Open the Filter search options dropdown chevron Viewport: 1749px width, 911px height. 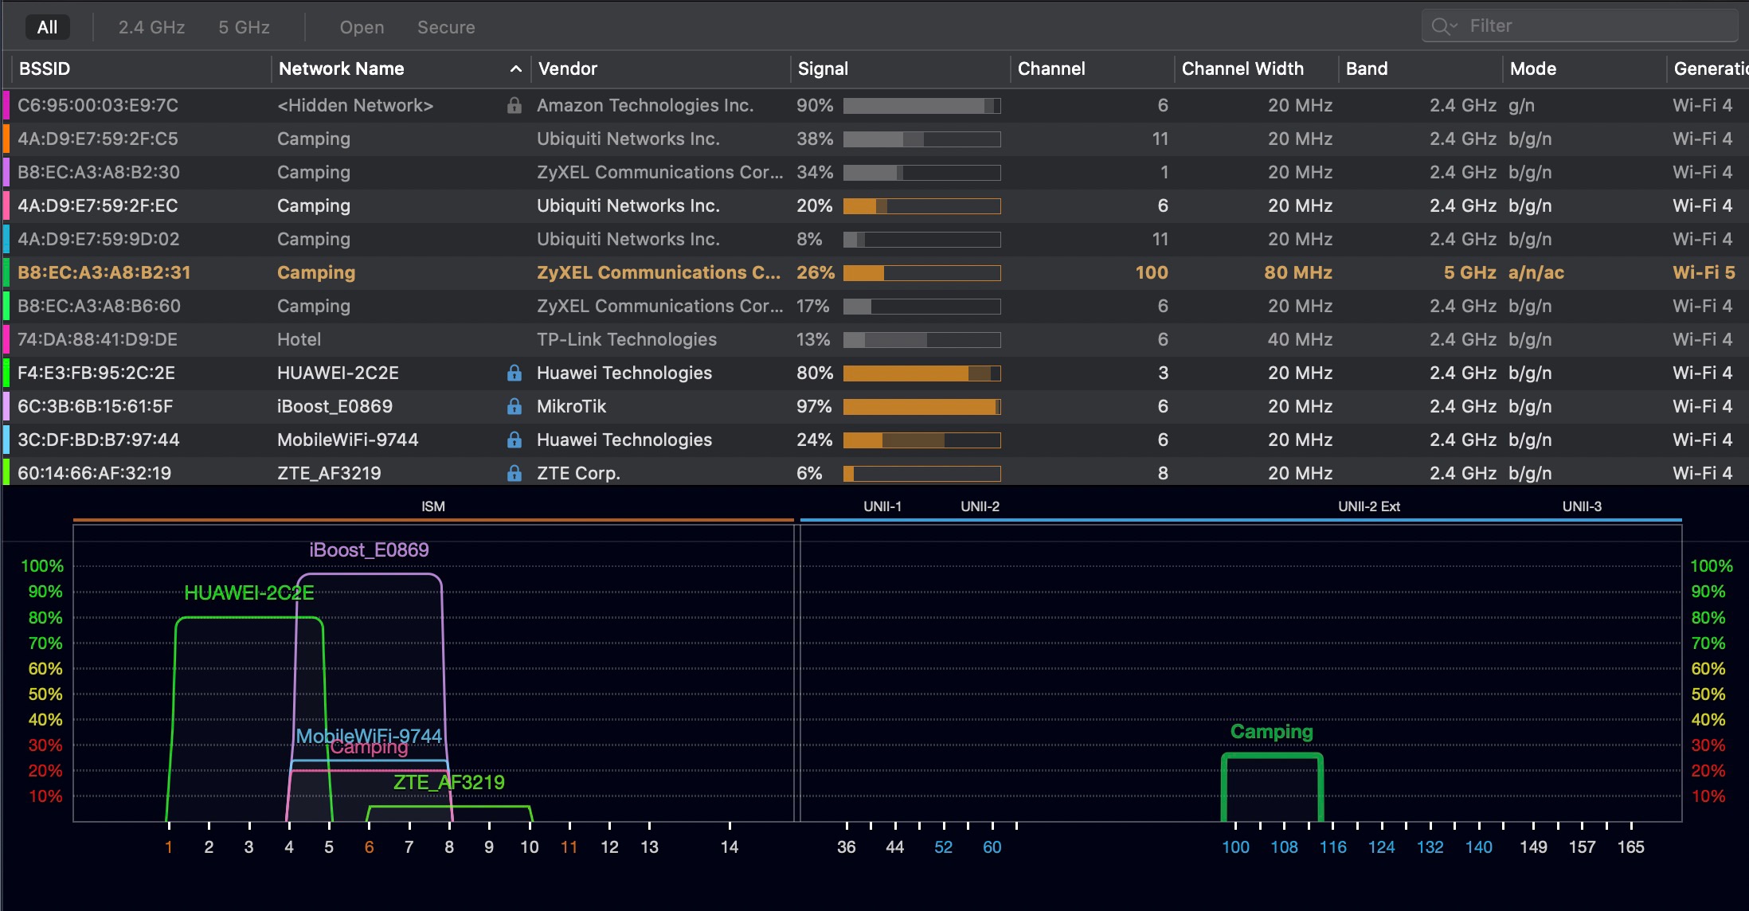1454,26
